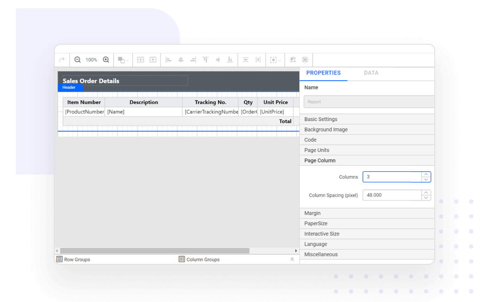Screen dimensions: 489x302
Task: Click the scrollbar right arrow
Action: pyautogui.click(x=296, y=251)
